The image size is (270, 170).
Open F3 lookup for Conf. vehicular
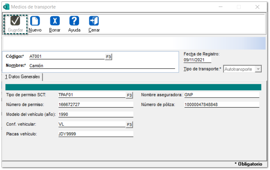click(x=129, y=125)
